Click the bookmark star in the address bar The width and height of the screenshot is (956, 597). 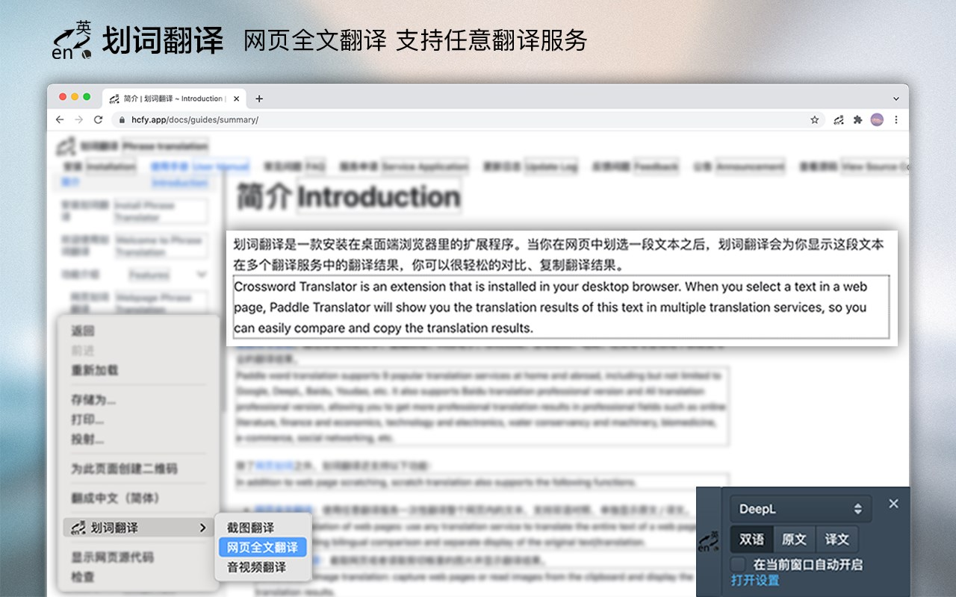pos(813,119)
